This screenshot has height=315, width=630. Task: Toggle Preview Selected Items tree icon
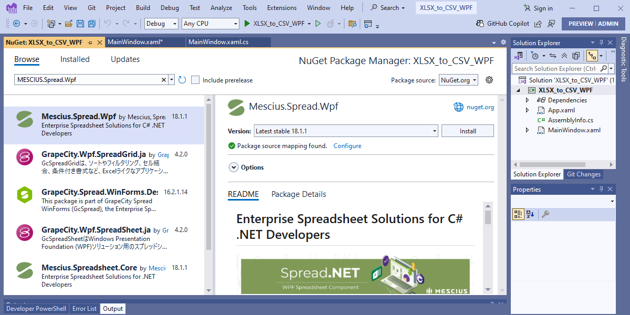click(592, 56)
